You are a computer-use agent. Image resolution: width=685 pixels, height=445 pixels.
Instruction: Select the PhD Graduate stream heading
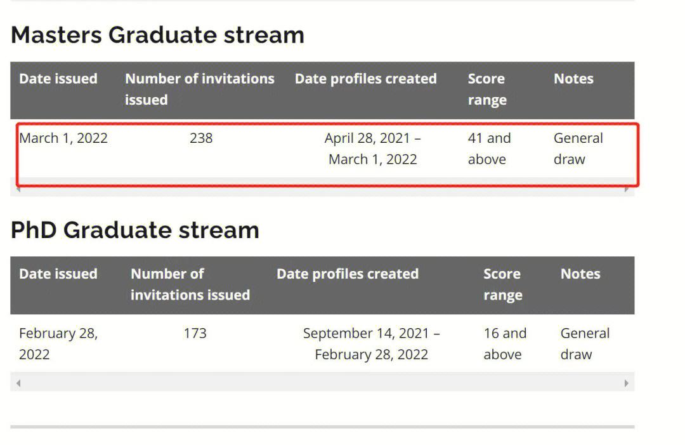[x=135, y=230]
